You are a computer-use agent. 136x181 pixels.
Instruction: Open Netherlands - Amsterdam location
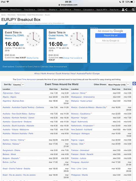pyautogui.click(x=82, y=126)
